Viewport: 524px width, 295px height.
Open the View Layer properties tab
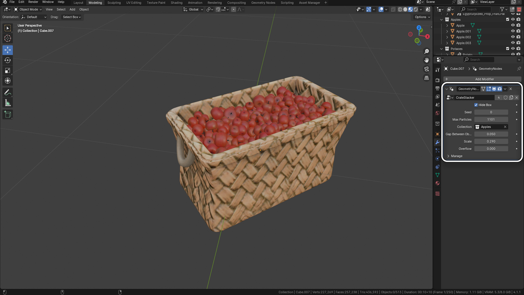point(437,97)
